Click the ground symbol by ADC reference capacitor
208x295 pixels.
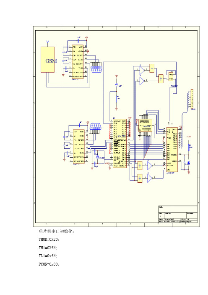(189, 172)
